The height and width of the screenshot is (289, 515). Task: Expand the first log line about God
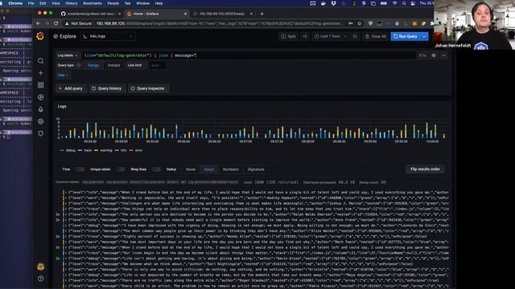(256, 193)
